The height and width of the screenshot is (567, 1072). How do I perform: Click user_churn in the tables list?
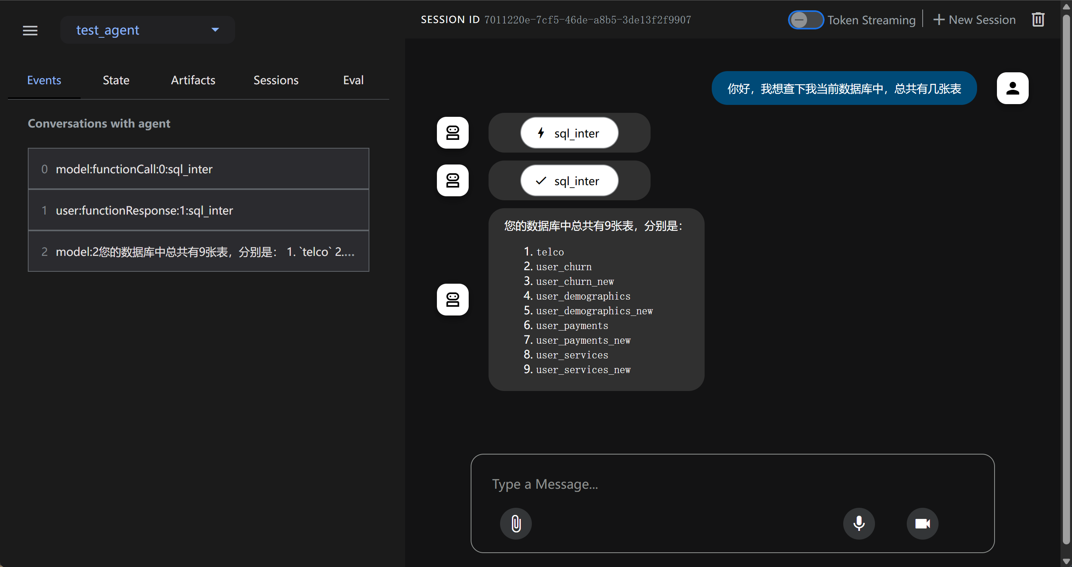(564, 267)
